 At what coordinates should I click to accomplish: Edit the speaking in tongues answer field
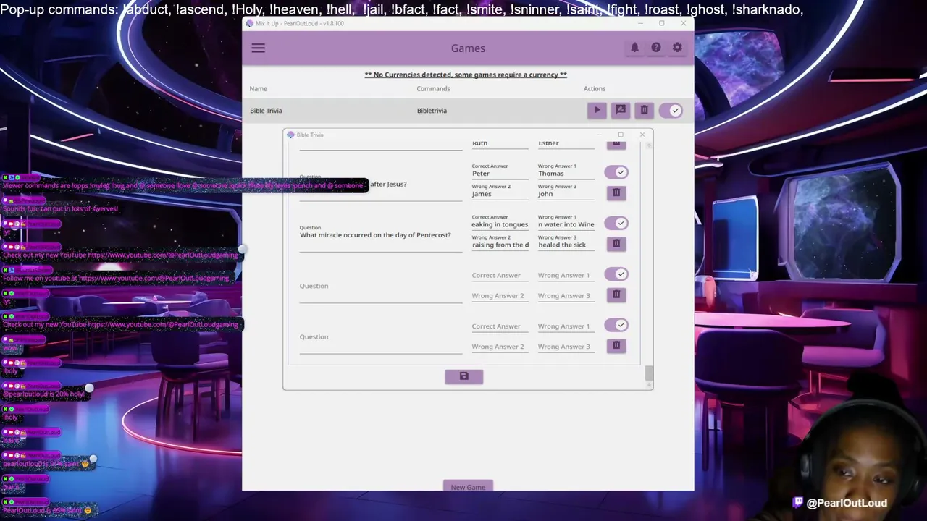(x=500, y=221)
